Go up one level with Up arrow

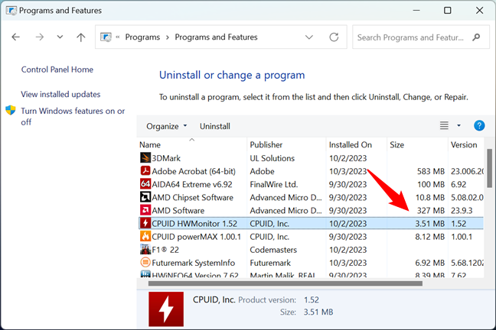click(x=81, y=37)
